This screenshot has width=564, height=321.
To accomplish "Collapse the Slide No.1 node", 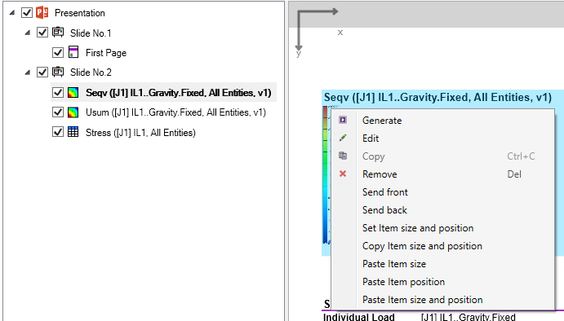I will click(28, 33).
